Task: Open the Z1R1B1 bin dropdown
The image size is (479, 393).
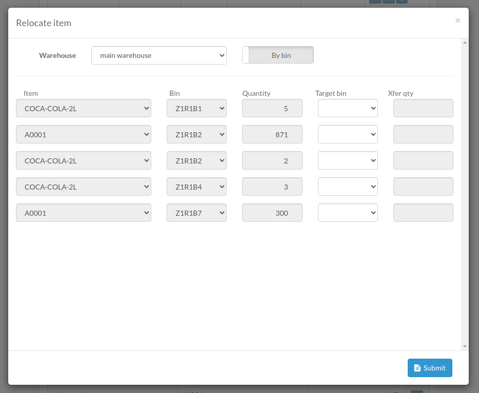Action: tap(197, 108)
